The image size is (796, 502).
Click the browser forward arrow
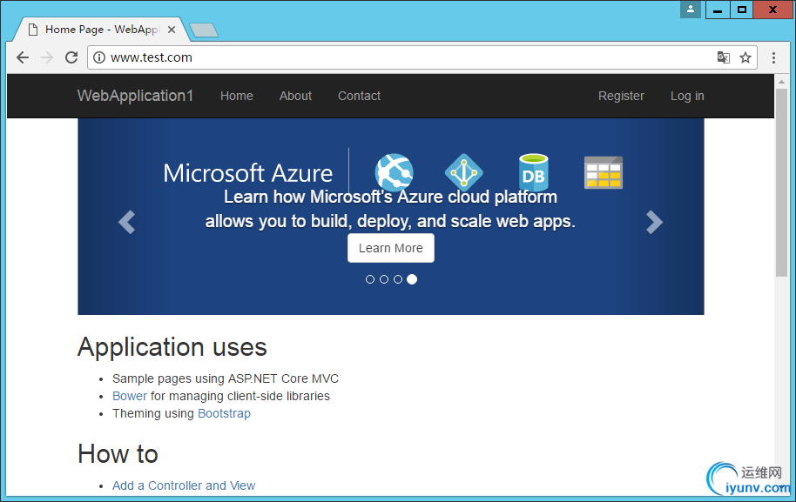point(47,57)
